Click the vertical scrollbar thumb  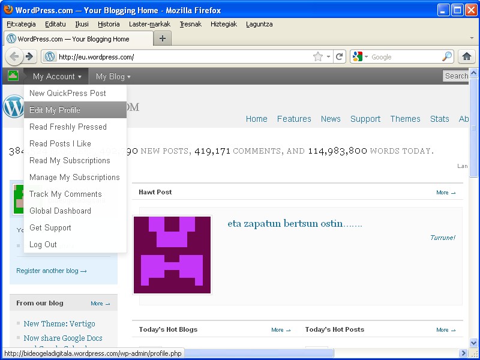473,127
